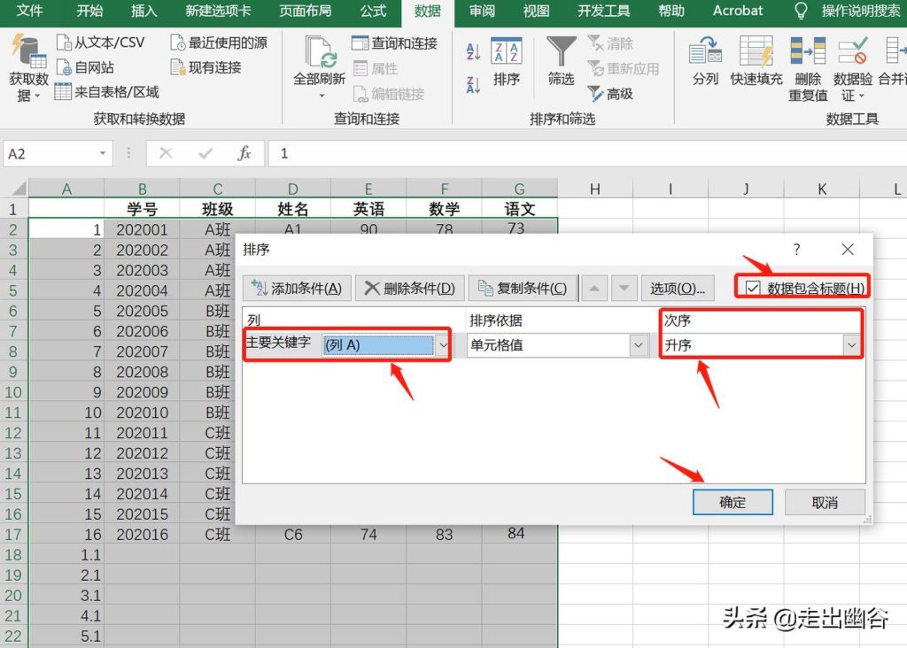Click the 快速填充 flash fill icon
The height and width of the screenshot is (648, 907).
[x=756, y=50]
